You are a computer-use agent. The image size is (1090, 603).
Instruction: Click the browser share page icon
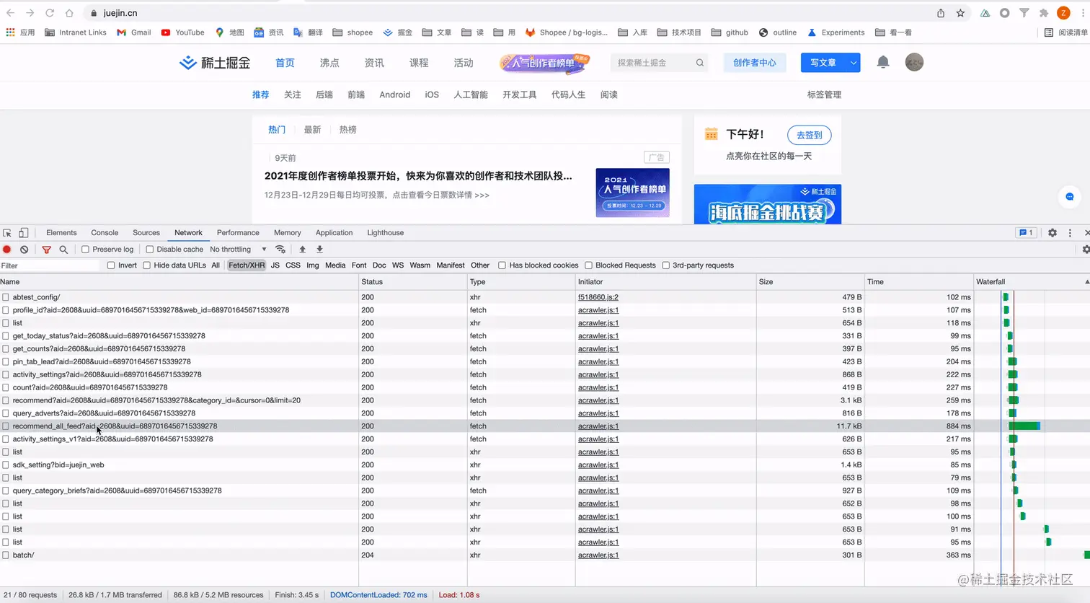[x=941, y=13]
